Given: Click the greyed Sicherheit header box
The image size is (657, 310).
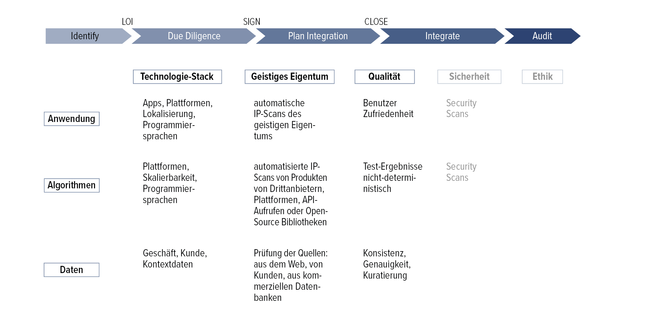Looking at the screenshot, I should tap(469, 77).
